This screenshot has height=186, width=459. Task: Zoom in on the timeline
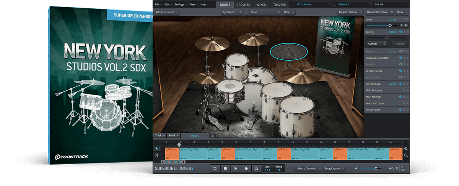tap(406, 149)
